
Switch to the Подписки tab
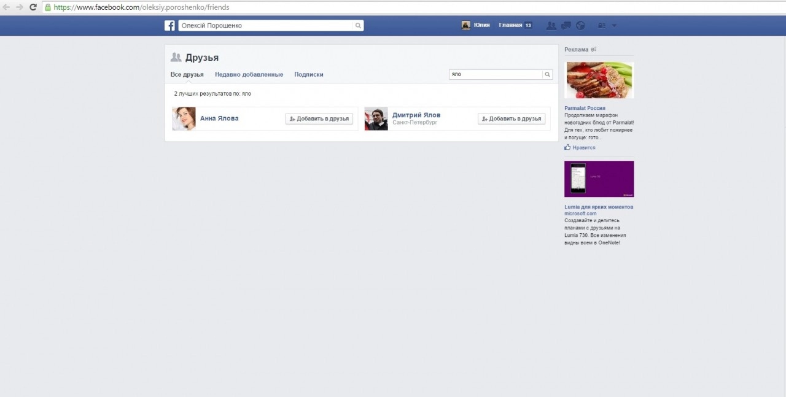point(308,74)
